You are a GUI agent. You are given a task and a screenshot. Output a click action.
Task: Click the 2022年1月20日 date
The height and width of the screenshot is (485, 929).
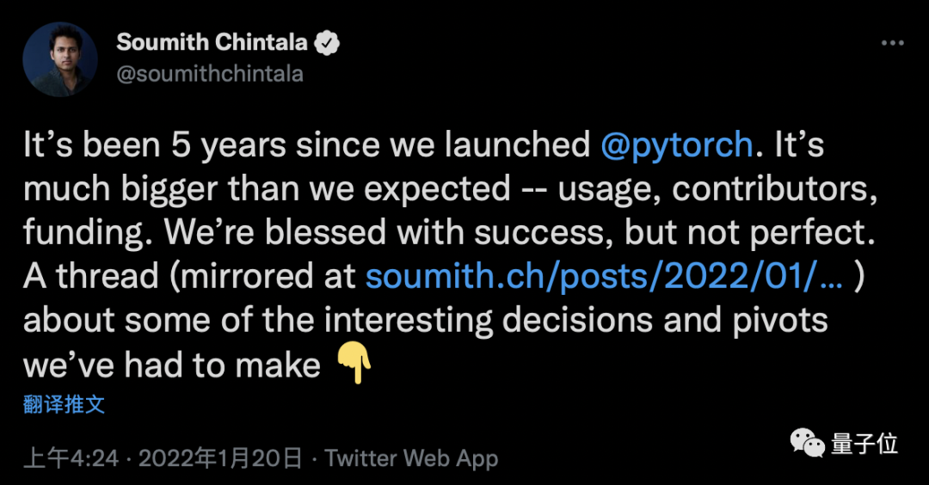220,458
